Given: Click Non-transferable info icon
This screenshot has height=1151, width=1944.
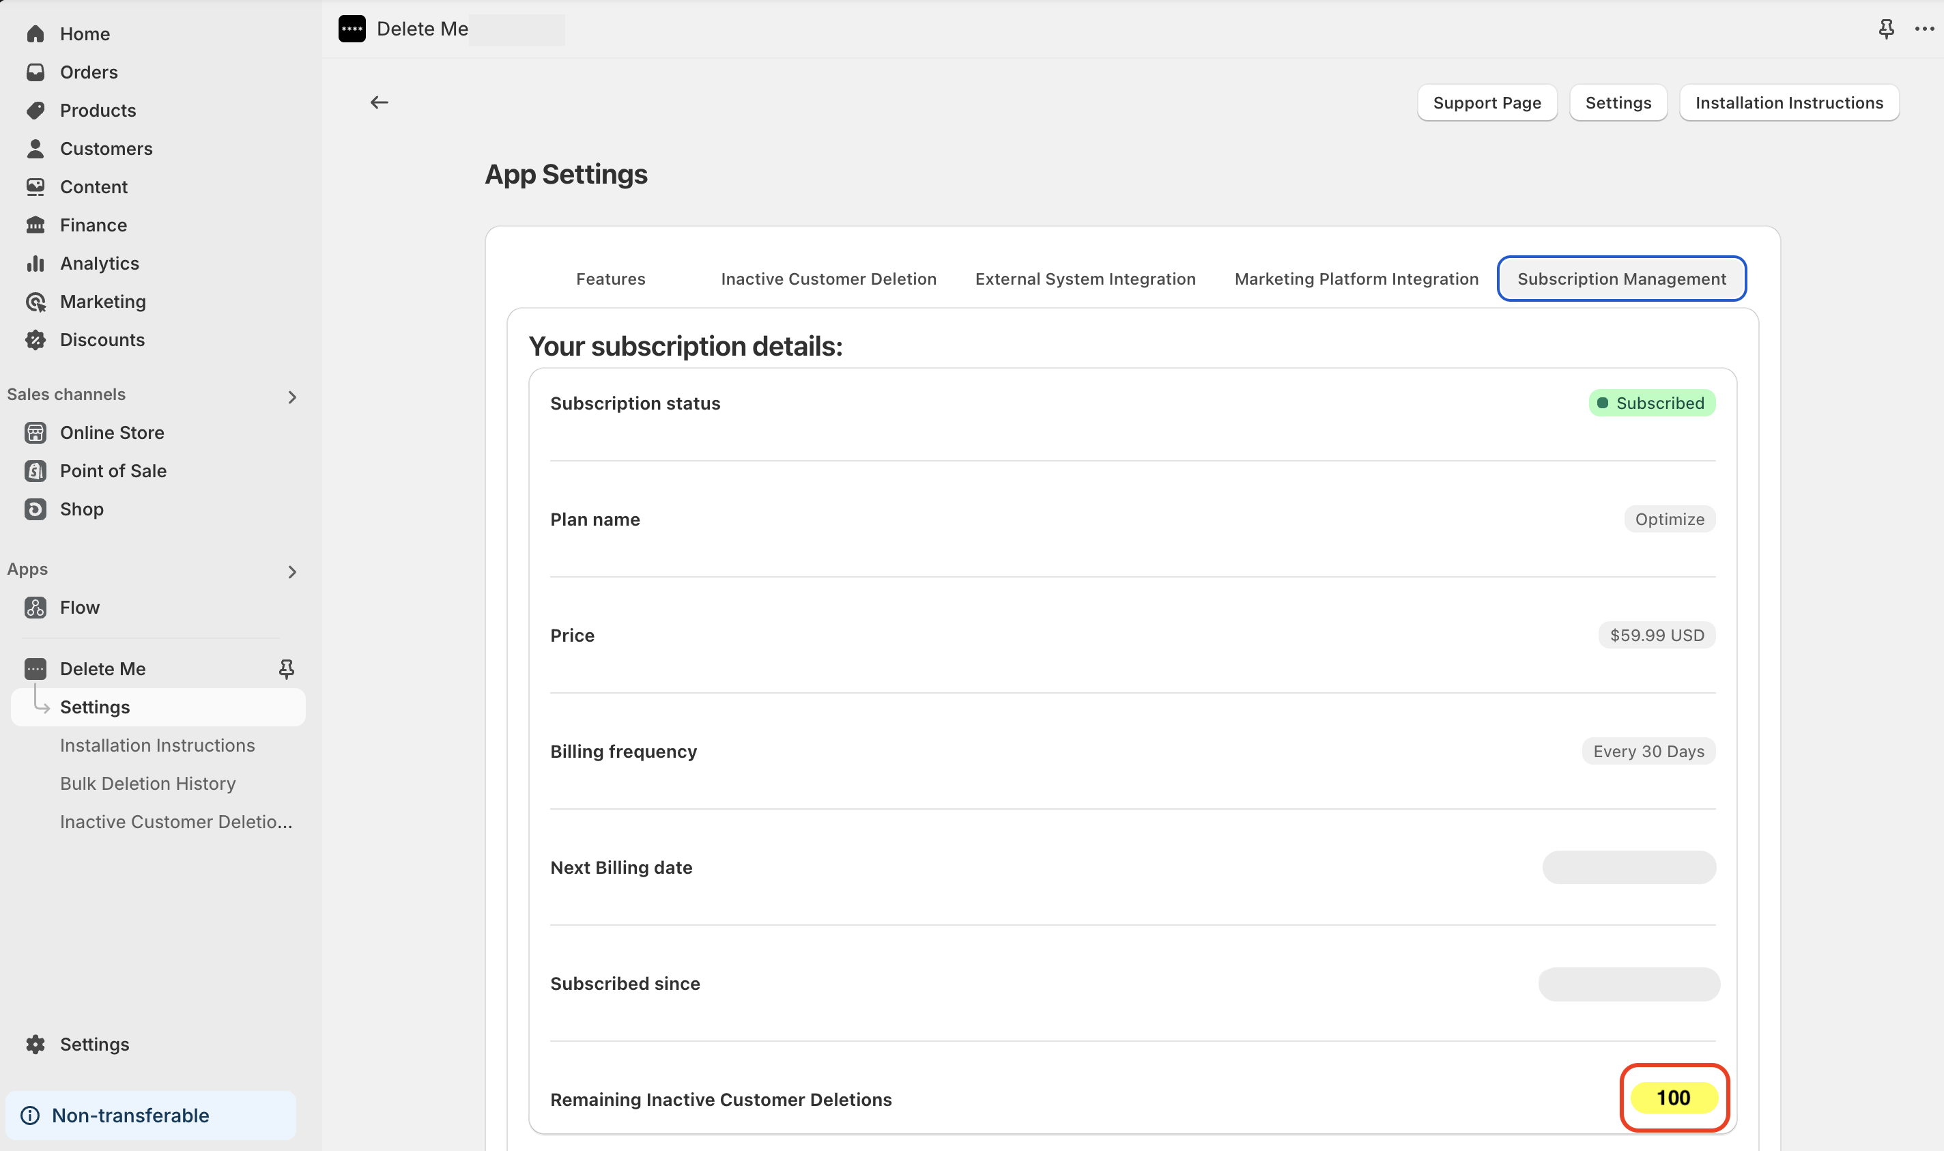Looking at the screenshot, I should click(x=29, y=1116).
